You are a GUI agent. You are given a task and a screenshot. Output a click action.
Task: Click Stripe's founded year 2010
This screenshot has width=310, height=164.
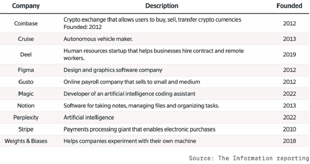tap(290, 129)
